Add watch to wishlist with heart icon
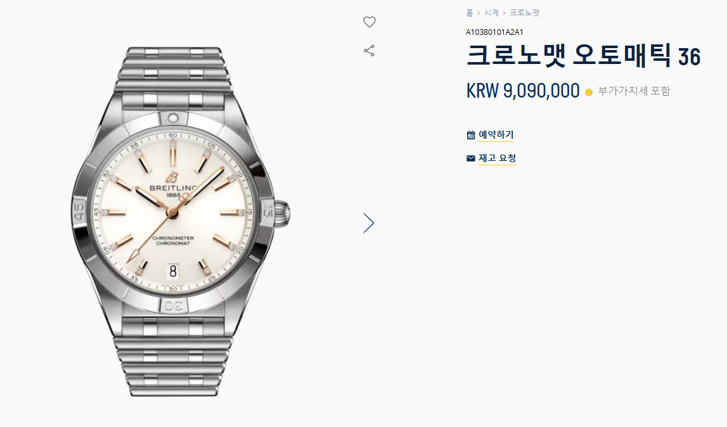The image size is (727, 427). click(369, 22)
